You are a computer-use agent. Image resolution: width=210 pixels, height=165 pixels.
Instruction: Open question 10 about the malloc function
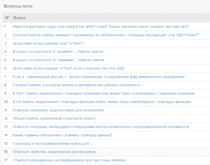point(102,102)
